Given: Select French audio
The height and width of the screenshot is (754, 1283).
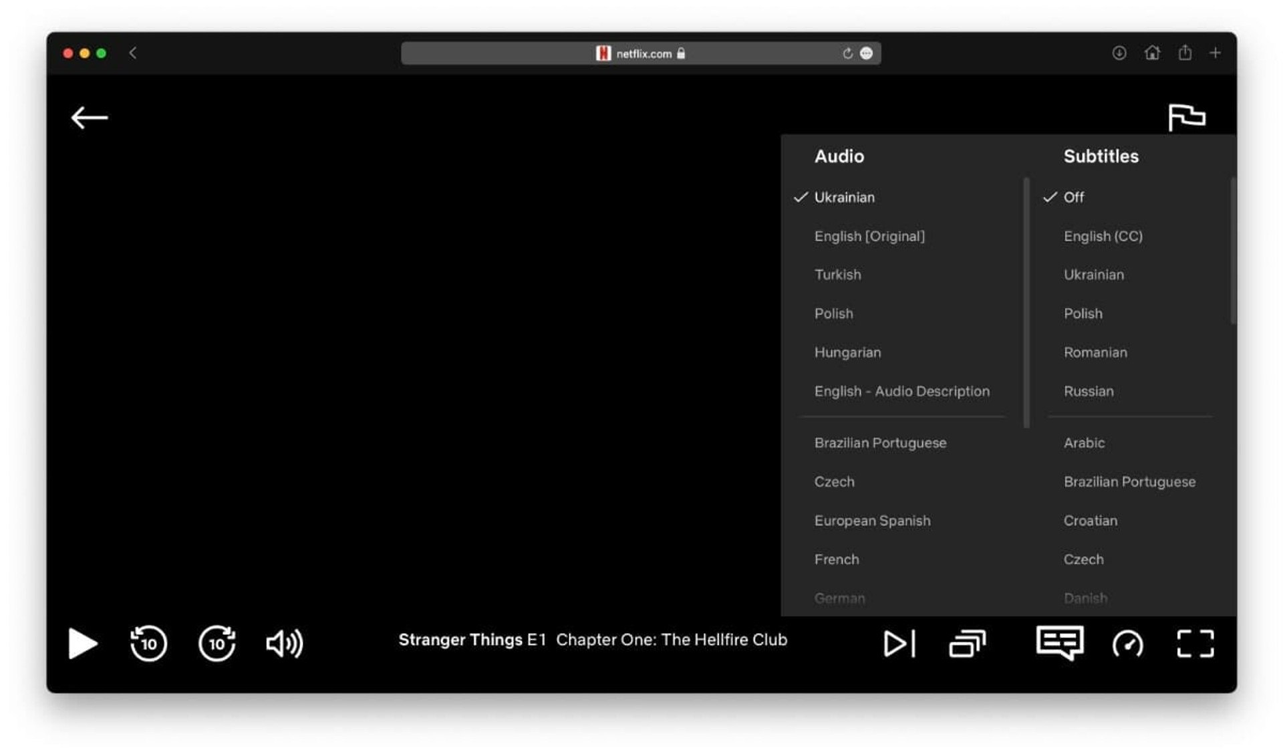Looking at the screenshot, I should 837,559.
